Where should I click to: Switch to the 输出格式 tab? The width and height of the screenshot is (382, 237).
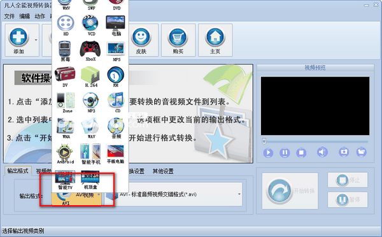pyautogui.click(x=18, y=171)
